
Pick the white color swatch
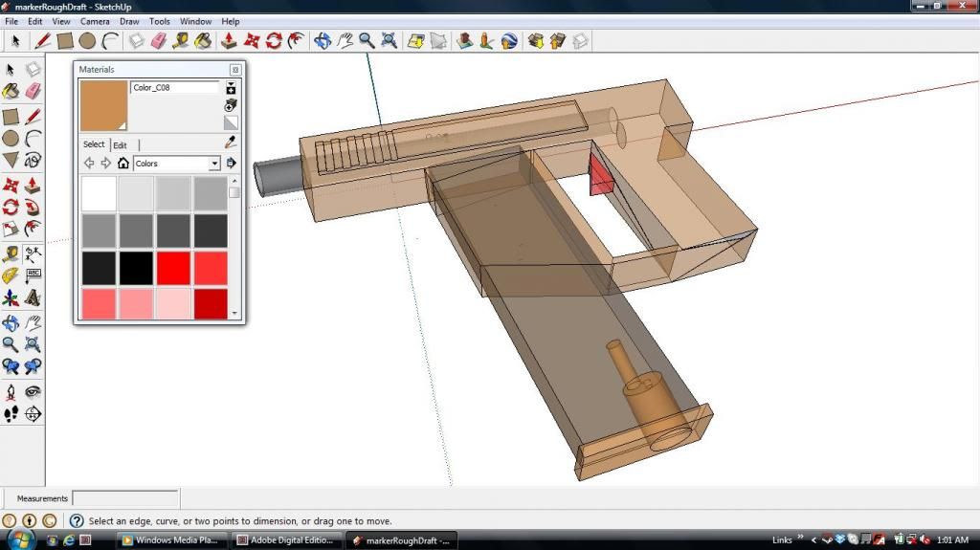point(99,194)
